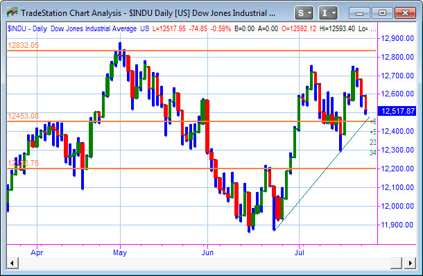Open the S symbol link dropdown
423x276 pixels.
304,12
